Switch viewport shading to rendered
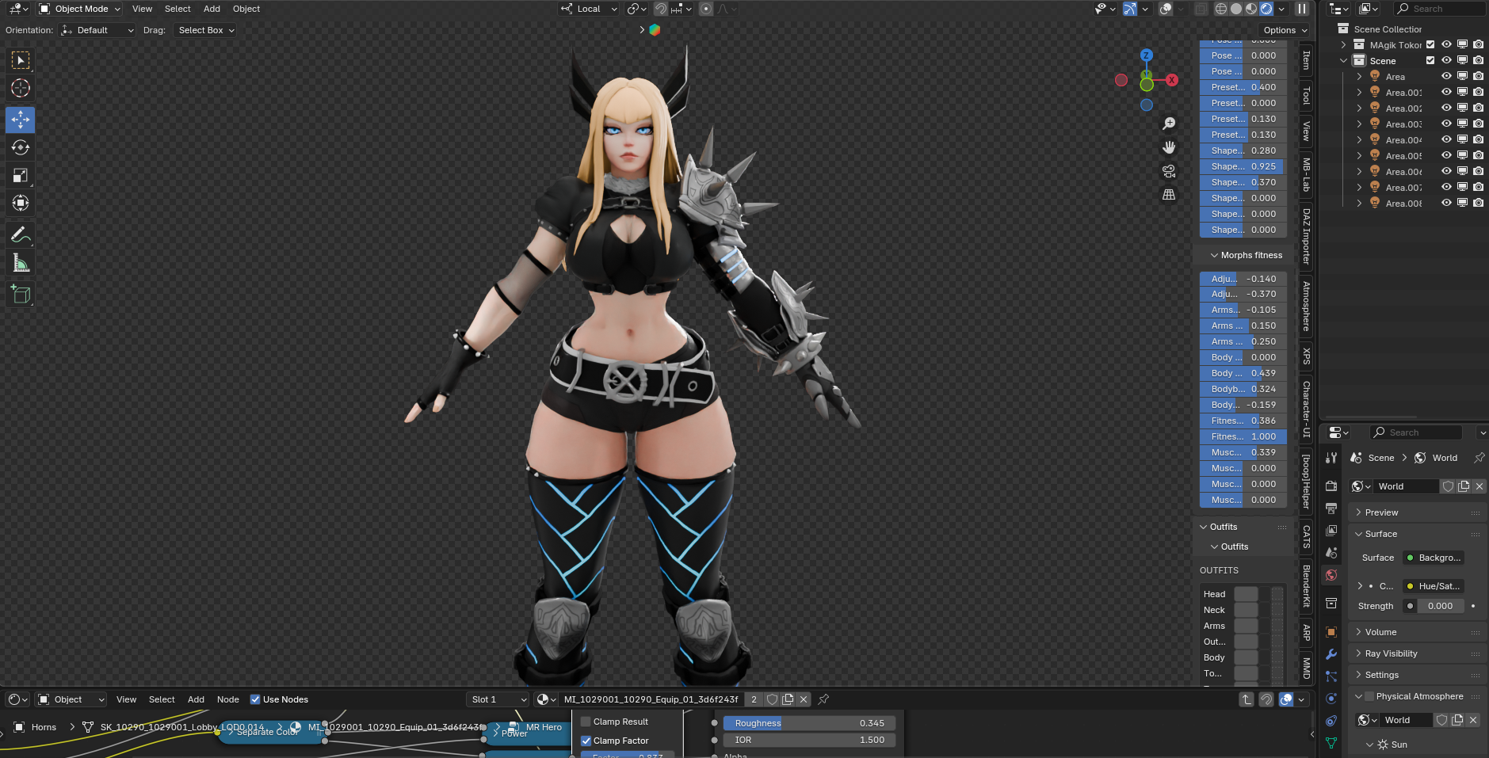The image size is (1489, 758). [x=1266, y=9]
